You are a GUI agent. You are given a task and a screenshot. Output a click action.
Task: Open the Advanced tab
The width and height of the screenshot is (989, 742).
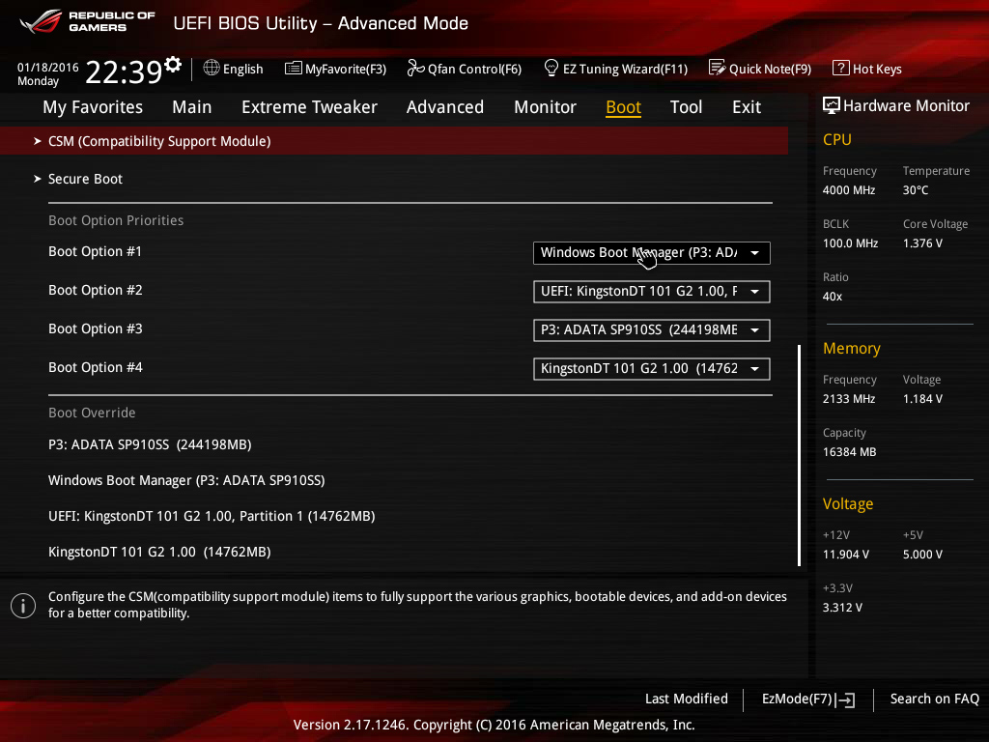(445, 107)
